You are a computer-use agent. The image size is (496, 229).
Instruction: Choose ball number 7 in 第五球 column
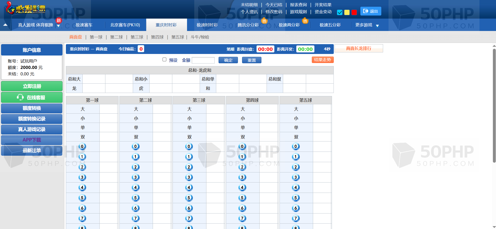296,218
